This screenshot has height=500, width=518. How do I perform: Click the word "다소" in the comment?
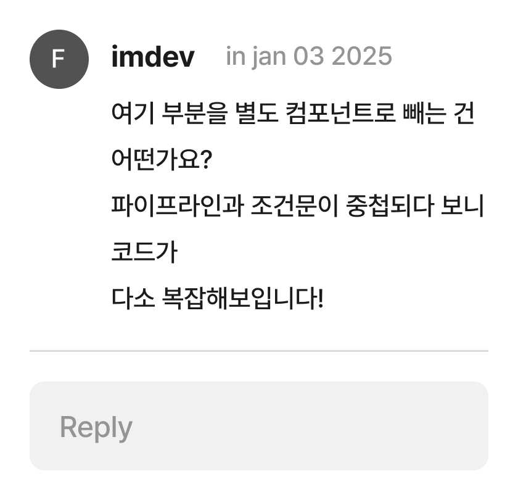[x=128, y=300]
